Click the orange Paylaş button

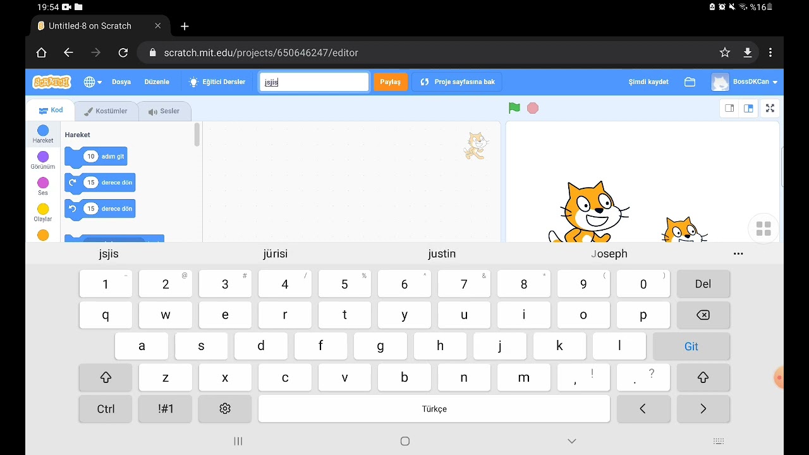(x=390, y=82)
